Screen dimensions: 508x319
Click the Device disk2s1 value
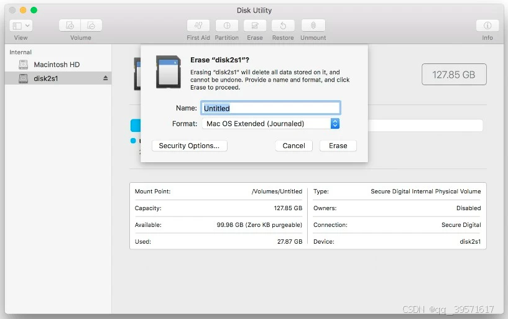470,242
